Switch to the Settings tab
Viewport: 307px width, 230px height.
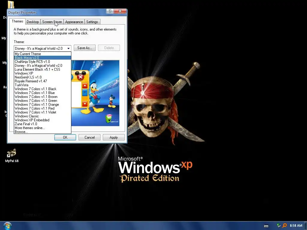92,22
